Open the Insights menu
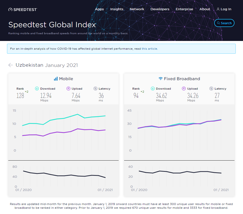This screenshot has width=243, height=214. pos(117,9)
